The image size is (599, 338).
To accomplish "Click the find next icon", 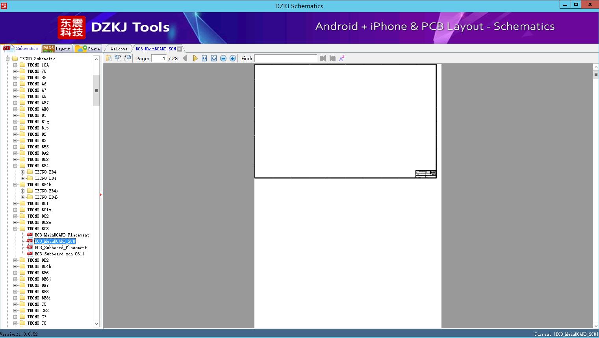I will pyautogui.click(x=332, y=58).
